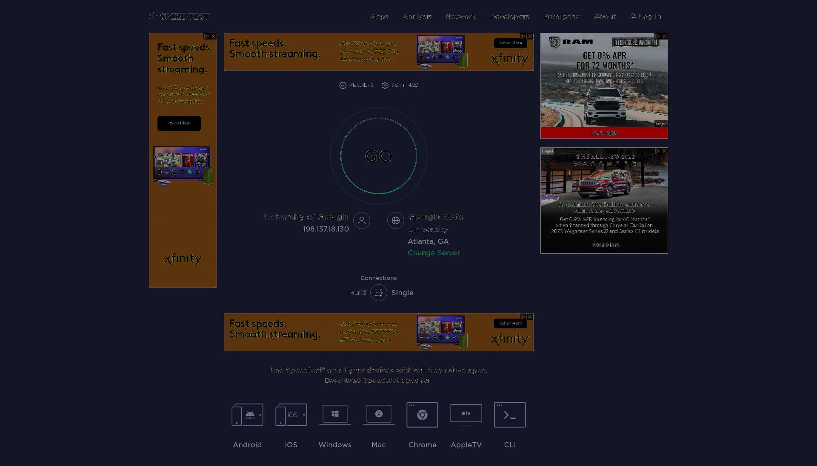Viewport: 817px width, 466px height.
Task: Click the IP address 198.137.18.130
Action: point(326,229)
